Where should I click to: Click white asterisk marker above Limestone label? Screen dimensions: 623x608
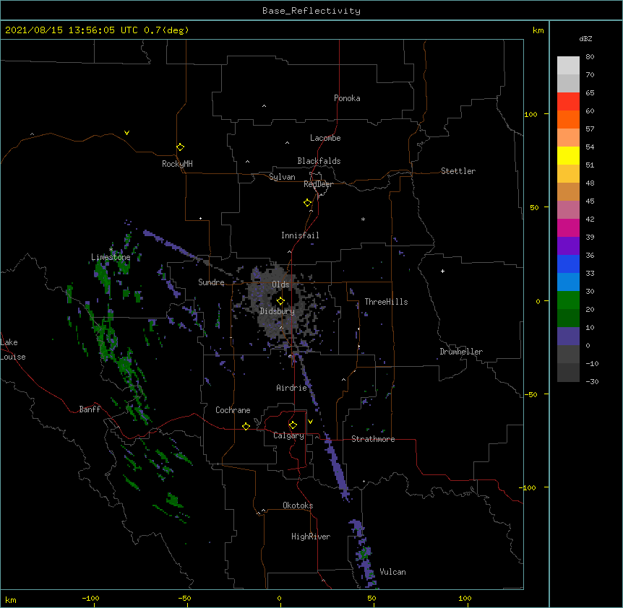(x=111, y=249)
